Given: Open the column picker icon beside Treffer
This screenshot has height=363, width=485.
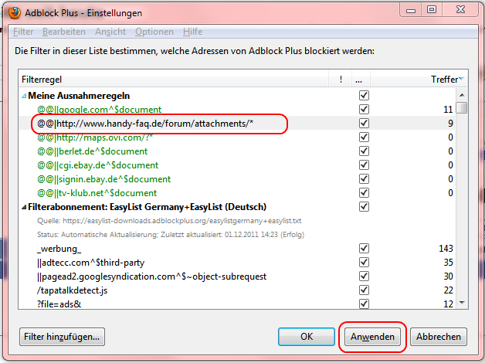Looking at the screenshot, I should coord(461,79).
